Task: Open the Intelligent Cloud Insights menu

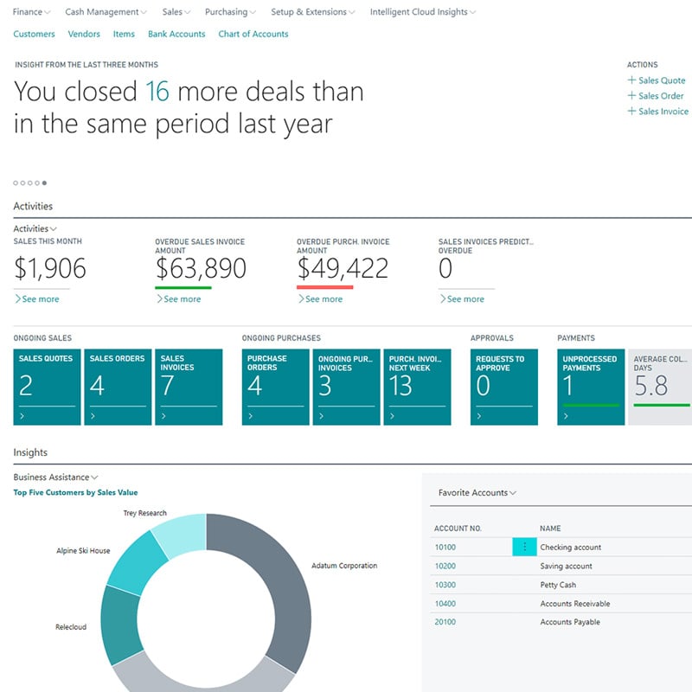Action: pyautogui.click(x=423, y=12)
